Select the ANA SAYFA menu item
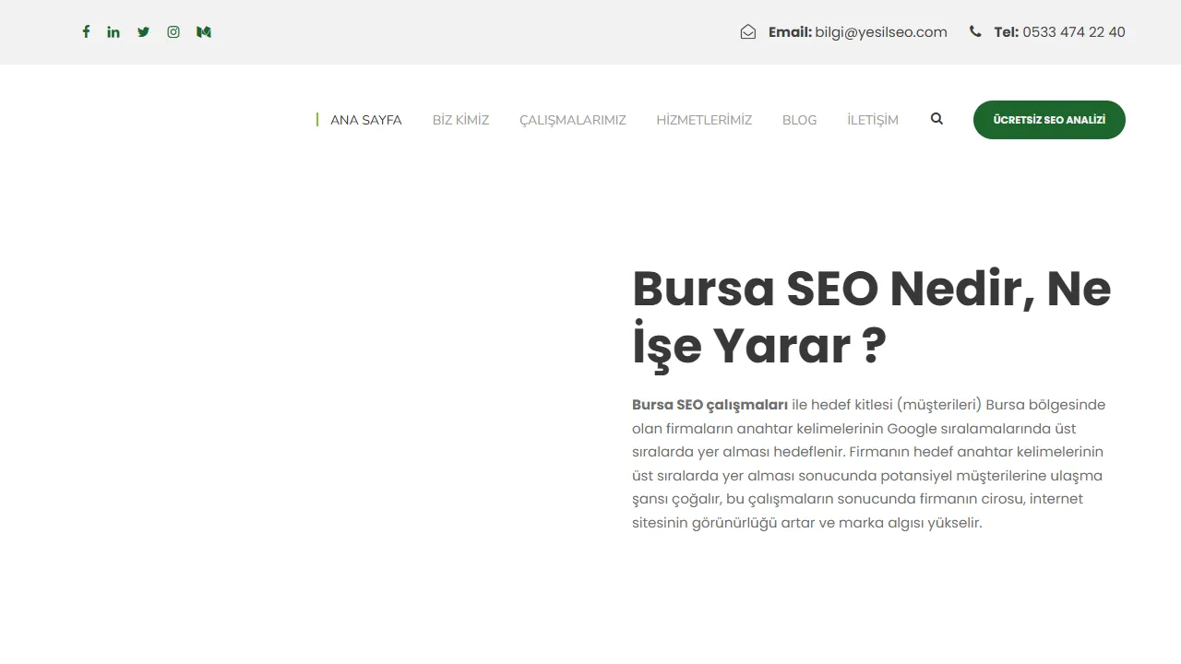 366,120
